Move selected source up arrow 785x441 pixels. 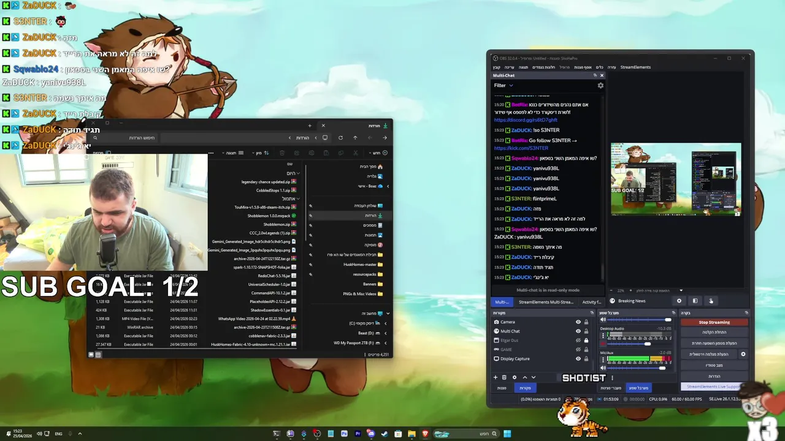click(524, 377)
